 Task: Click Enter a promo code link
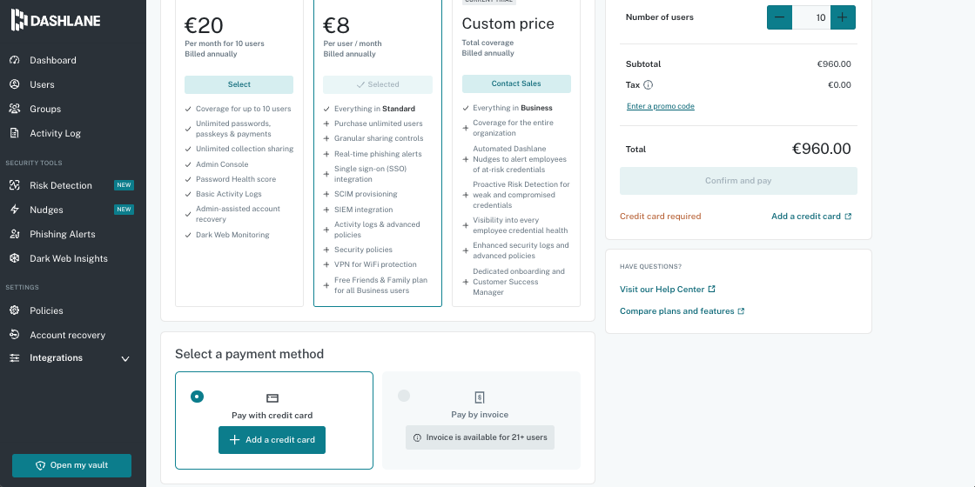660,106
